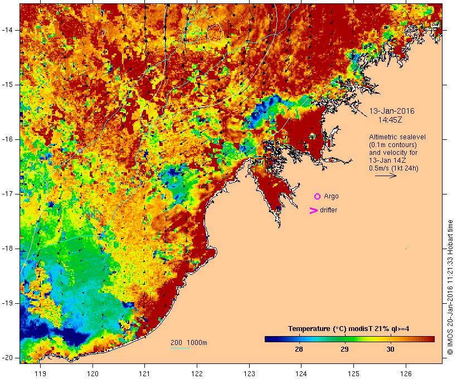Image resolution: width=457 pixels, height=379 pixels.
Task: Click the 'Temperature (°C) modisT 21% ql>=4' title
Action: tap(348, 329)
